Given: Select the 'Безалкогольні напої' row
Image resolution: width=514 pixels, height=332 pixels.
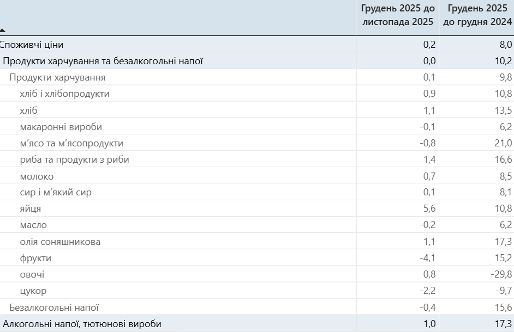Looking at the screenshot, I should pos(54,308).
